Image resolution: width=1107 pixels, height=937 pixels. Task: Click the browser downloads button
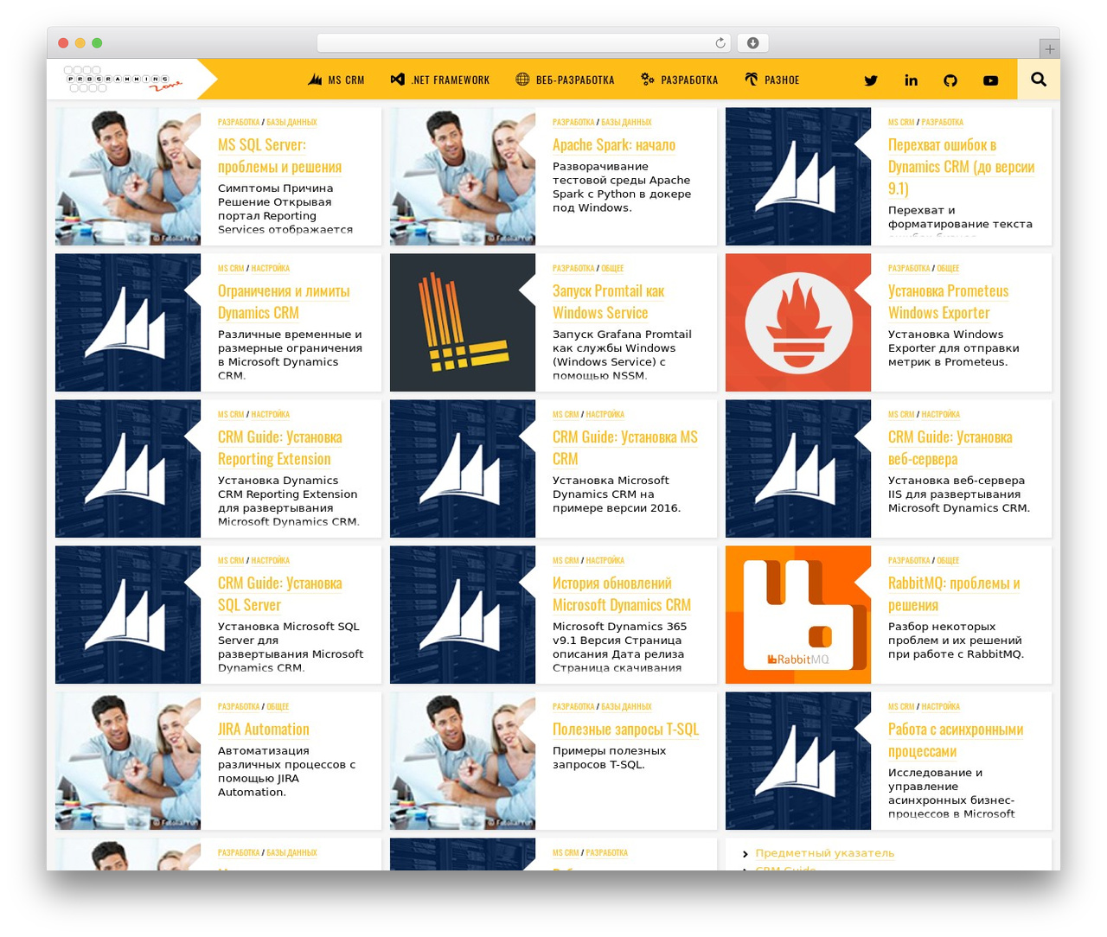(752, 43)
